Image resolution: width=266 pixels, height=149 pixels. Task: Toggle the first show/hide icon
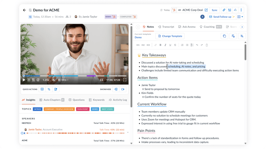116,89
